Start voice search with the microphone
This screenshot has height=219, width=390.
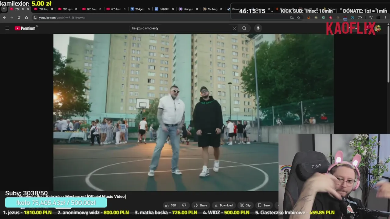click(x=258, y=28)
